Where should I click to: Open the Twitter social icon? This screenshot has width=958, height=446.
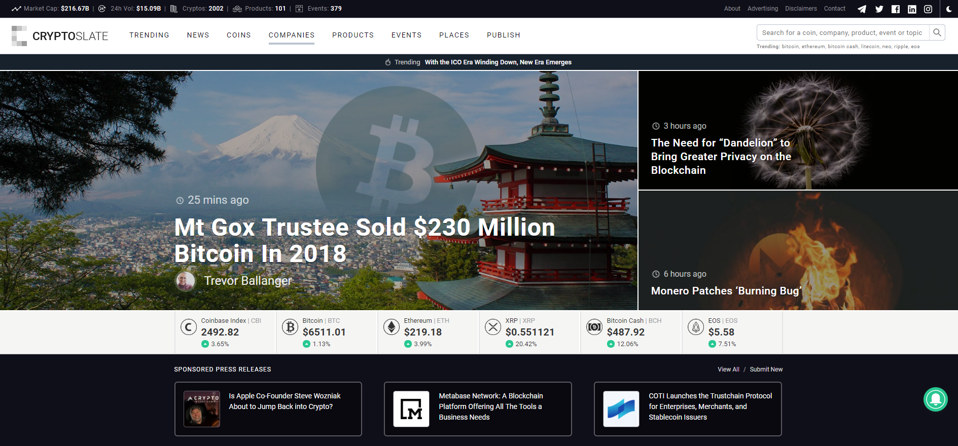coord(879,9)
